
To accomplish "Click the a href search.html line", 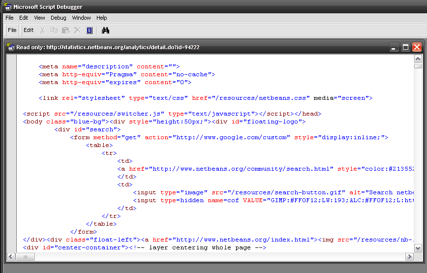I will (266, 169).
